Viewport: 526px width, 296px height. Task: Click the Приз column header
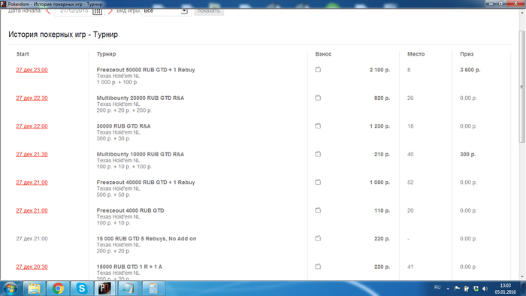tap(467, 54)
